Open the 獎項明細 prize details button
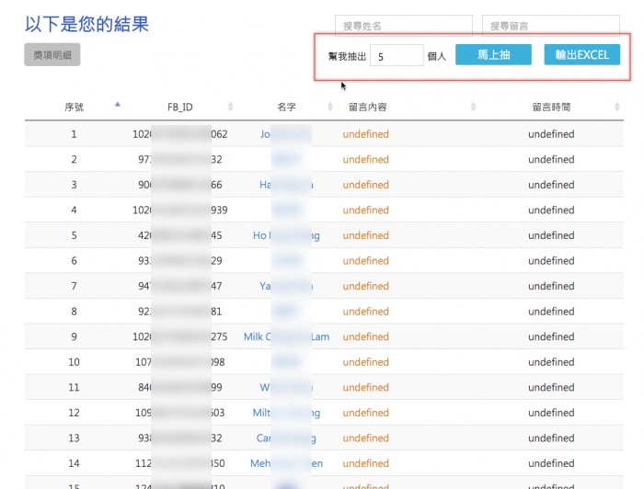The height and width of the screenshot is (489, 644). (x=52, y=55)
